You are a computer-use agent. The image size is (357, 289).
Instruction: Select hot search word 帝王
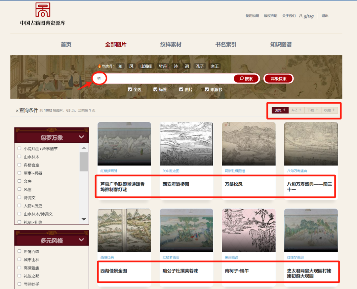215,66
